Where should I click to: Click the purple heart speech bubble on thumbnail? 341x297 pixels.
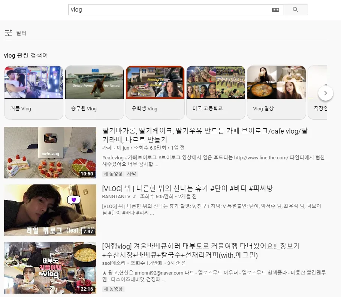[74, 200]
